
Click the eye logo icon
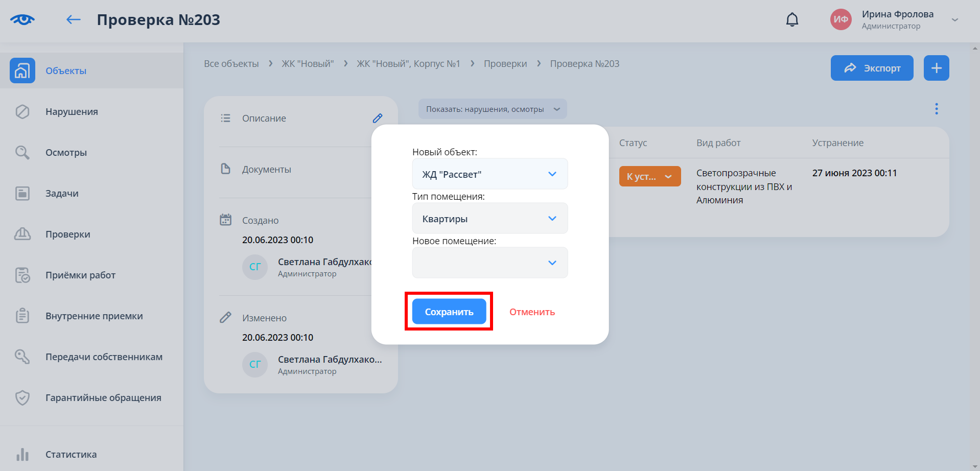click(22, 20)
